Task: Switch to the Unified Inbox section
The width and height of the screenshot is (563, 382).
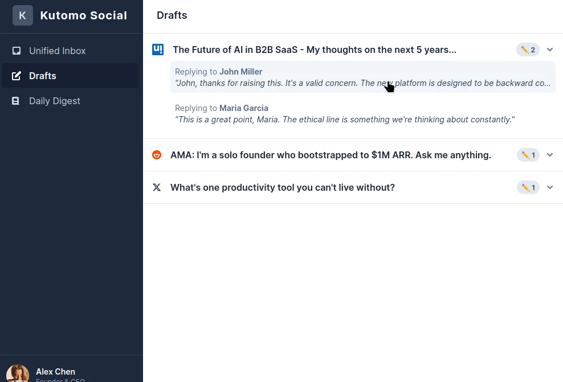Action: click(x=57, y=51)
